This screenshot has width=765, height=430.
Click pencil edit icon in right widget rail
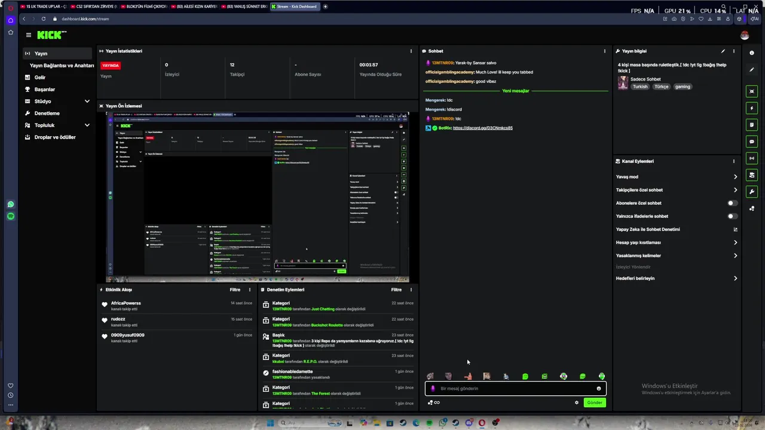tap(752, 70)
